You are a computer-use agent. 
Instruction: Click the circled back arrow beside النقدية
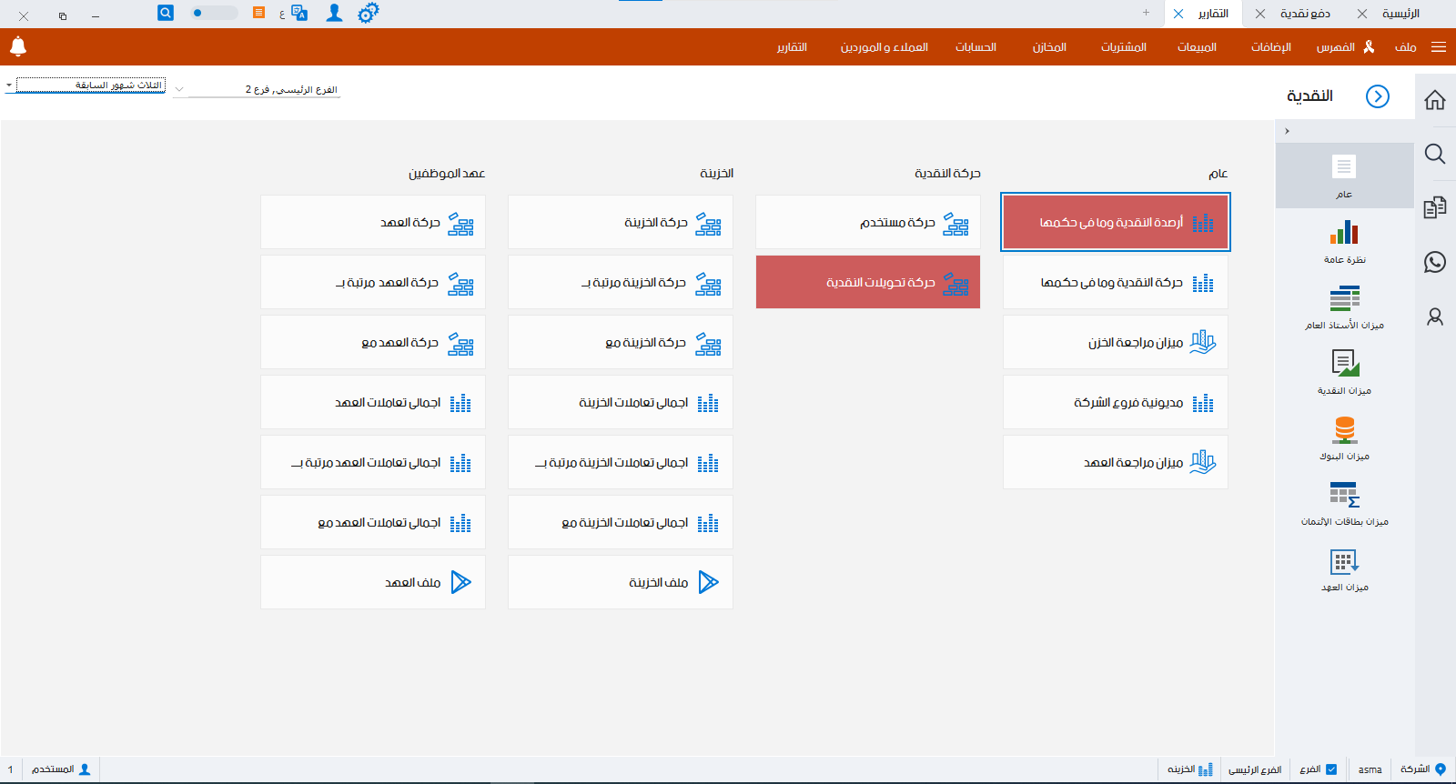pos(1378,96)
